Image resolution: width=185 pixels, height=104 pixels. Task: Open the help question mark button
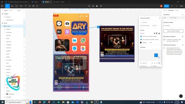181,96
